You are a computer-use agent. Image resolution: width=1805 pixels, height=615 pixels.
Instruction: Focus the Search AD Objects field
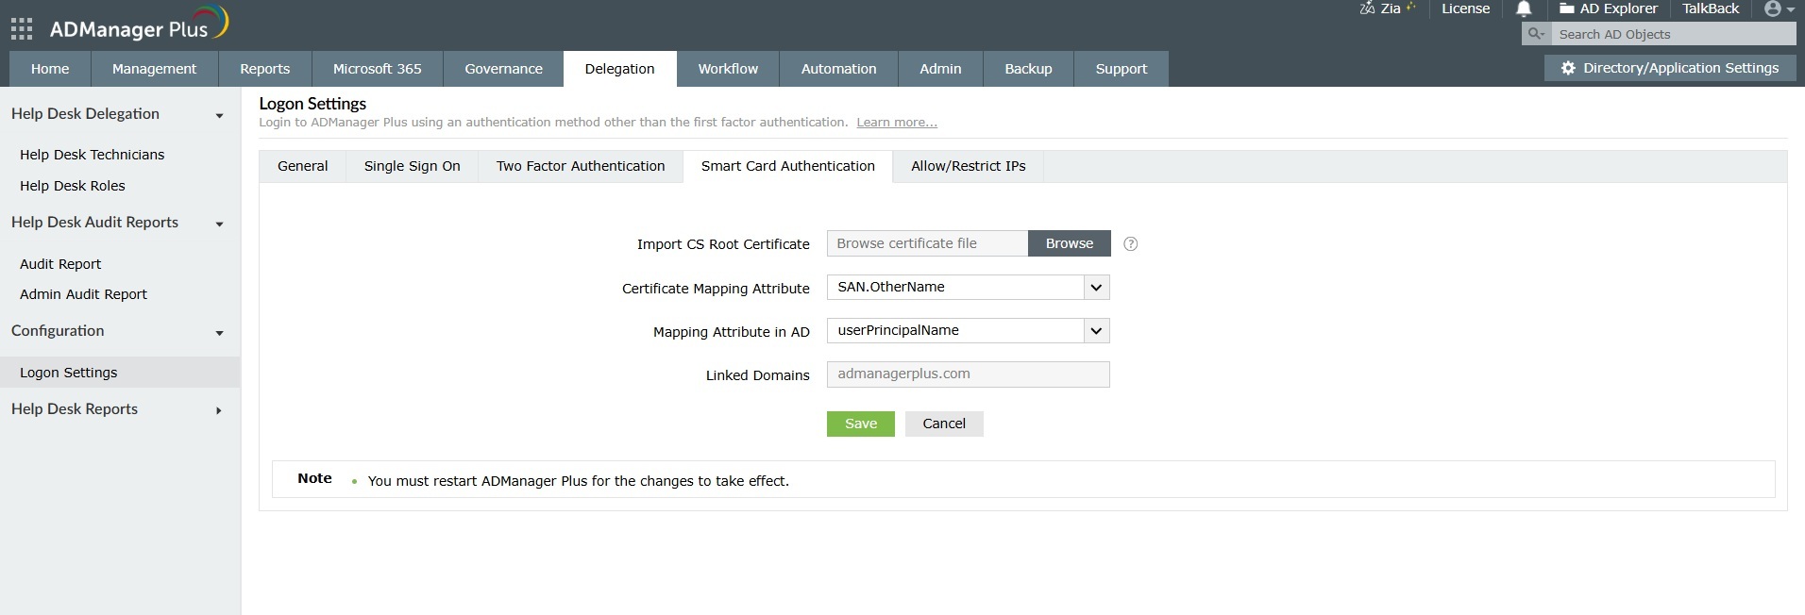pyautogui.click(x=1674, y=34)
